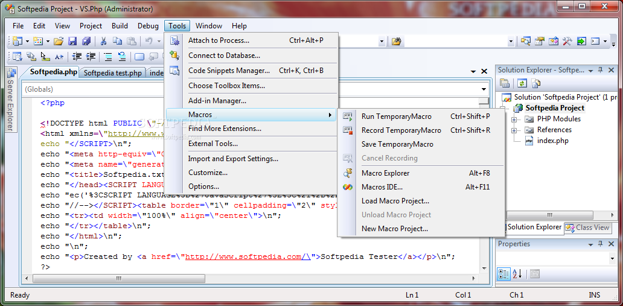Open the Add New Item dropdown arrow
This screenshot has height=306, width=623.
48,41
